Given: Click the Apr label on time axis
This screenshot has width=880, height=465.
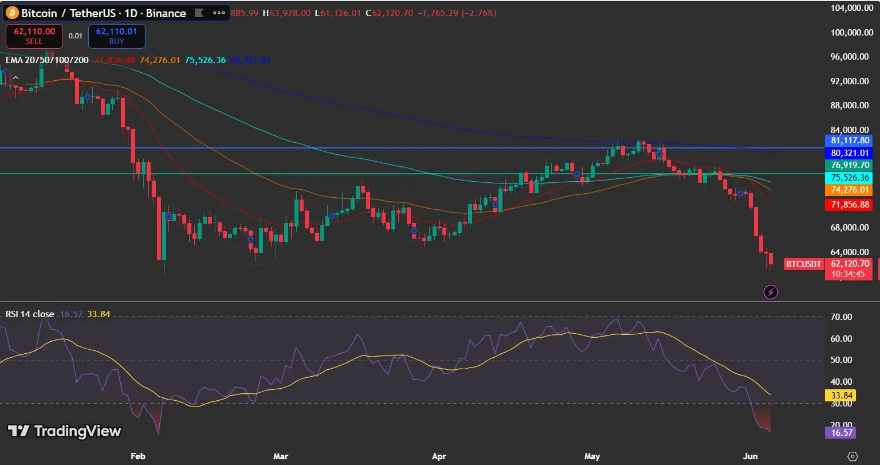Looking at the screenshot, I should [439, 456].
